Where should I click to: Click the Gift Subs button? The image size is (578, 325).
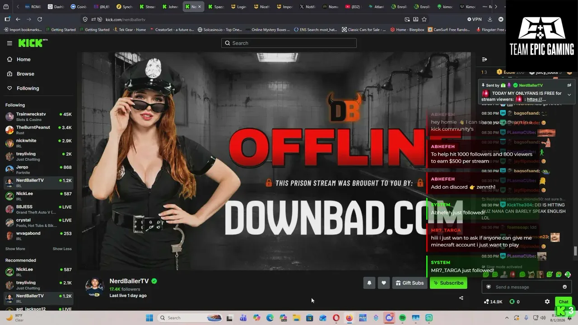tap(410, 283)
